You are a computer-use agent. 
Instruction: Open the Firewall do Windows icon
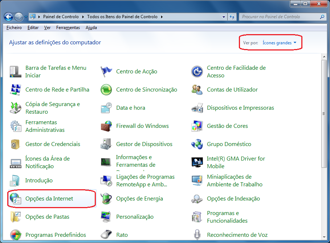pos(106,126)
